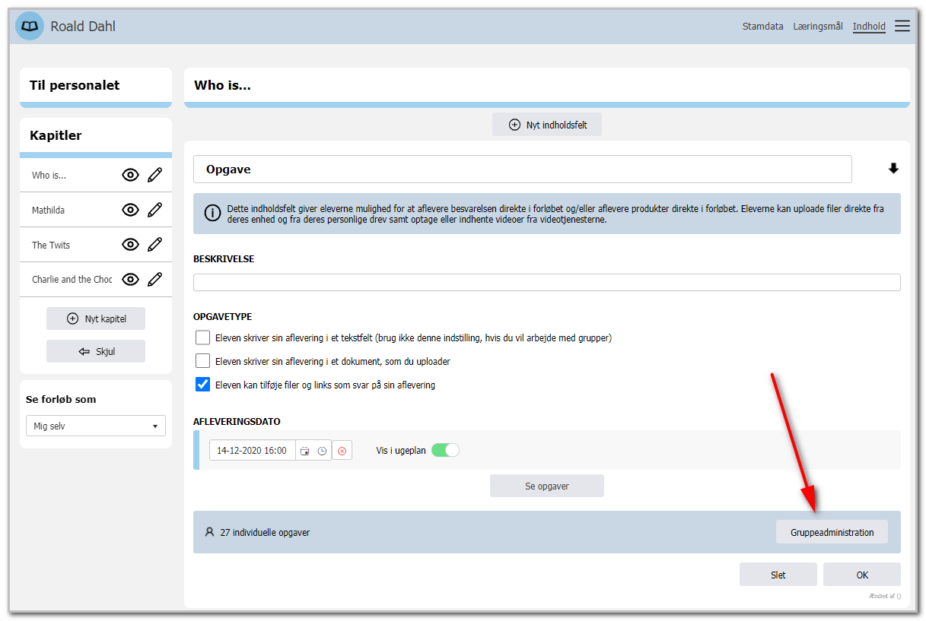Click the Se opgaver button
Viewport: 926px width, 621px height.
(x=547, y=486)
